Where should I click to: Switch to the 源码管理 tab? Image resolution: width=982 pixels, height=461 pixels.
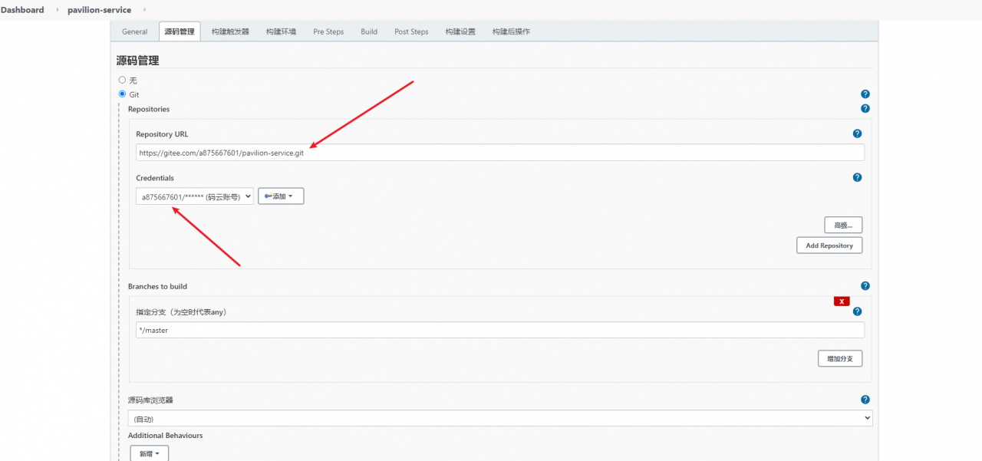(180, 31)
